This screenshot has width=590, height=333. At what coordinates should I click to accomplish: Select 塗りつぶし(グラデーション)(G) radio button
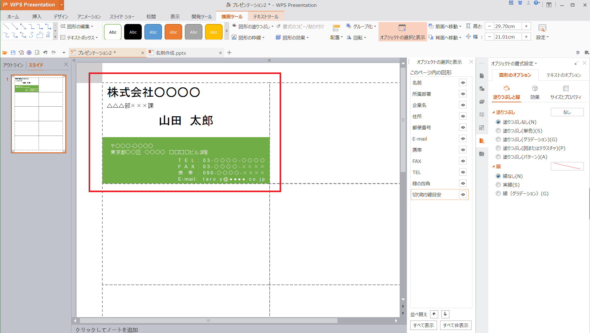pyautogui.click(x=498, y=139)
